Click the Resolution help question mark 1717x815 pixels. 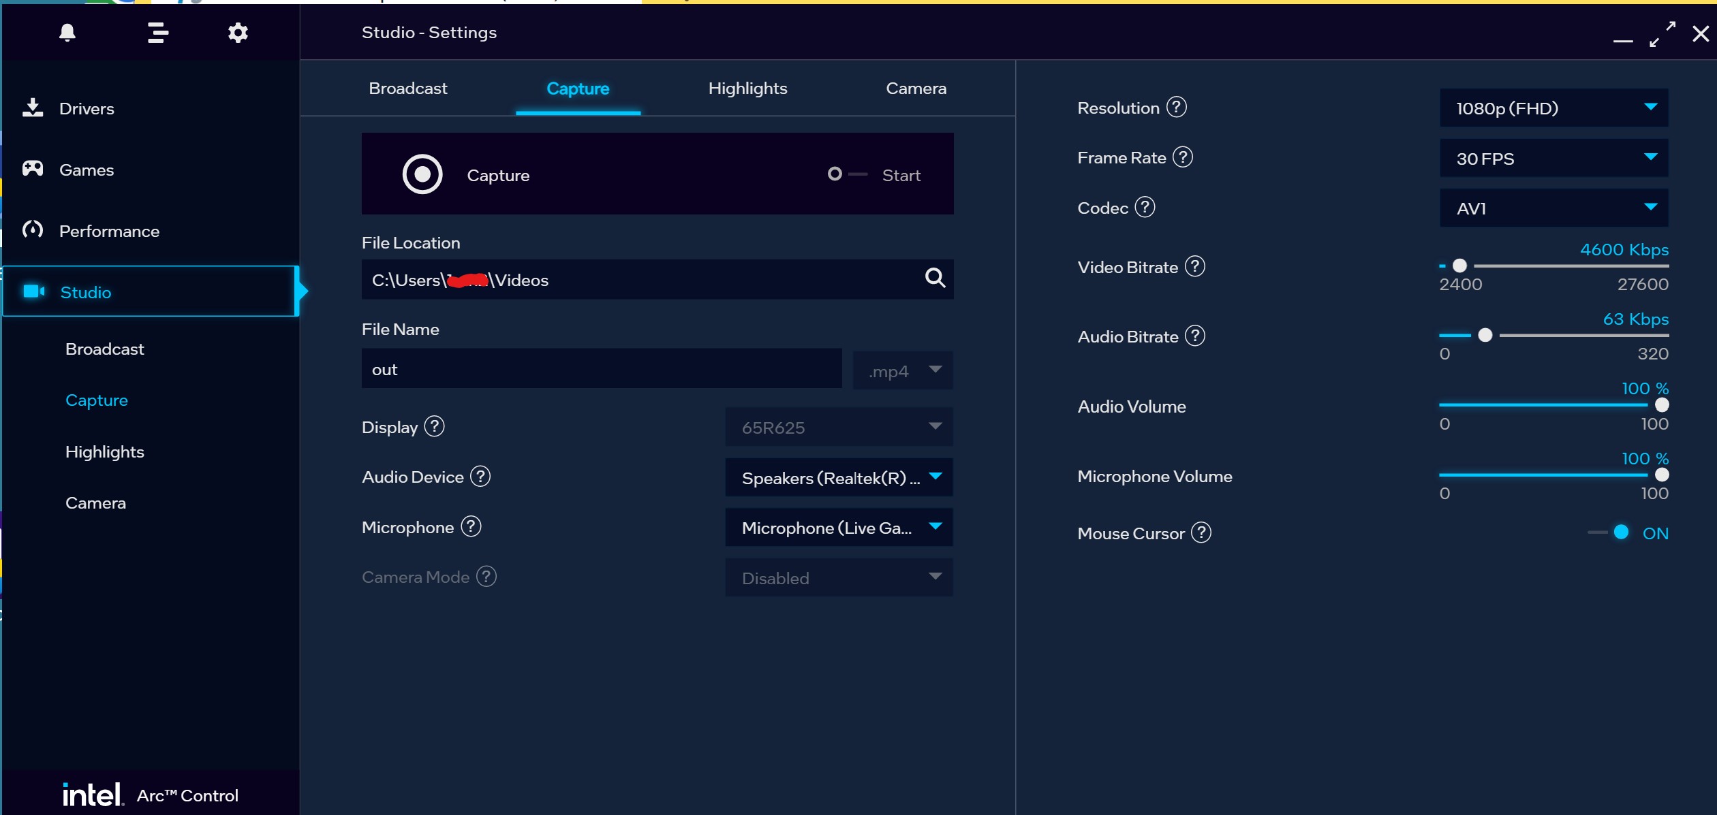[x=1176, y=107]
